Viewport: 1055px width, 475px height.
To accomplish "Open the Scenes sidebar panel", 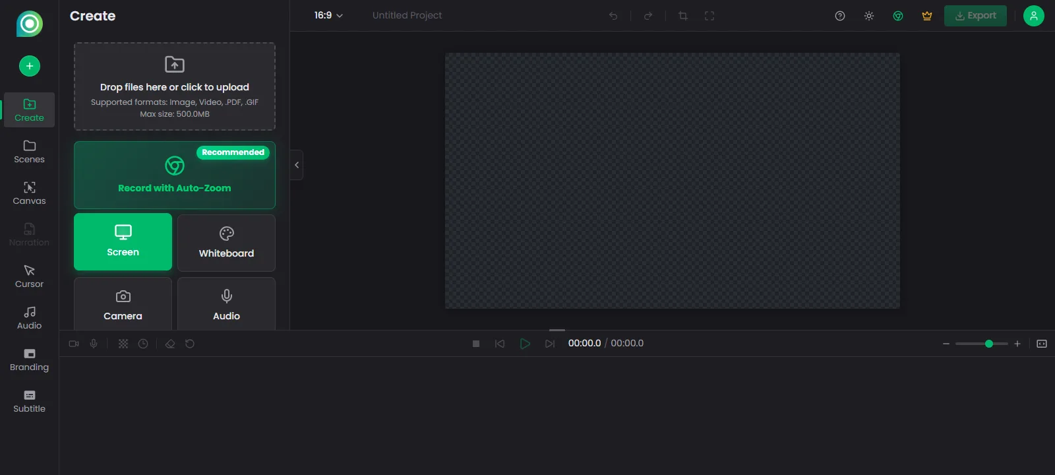I will click(x=29, y=152).
